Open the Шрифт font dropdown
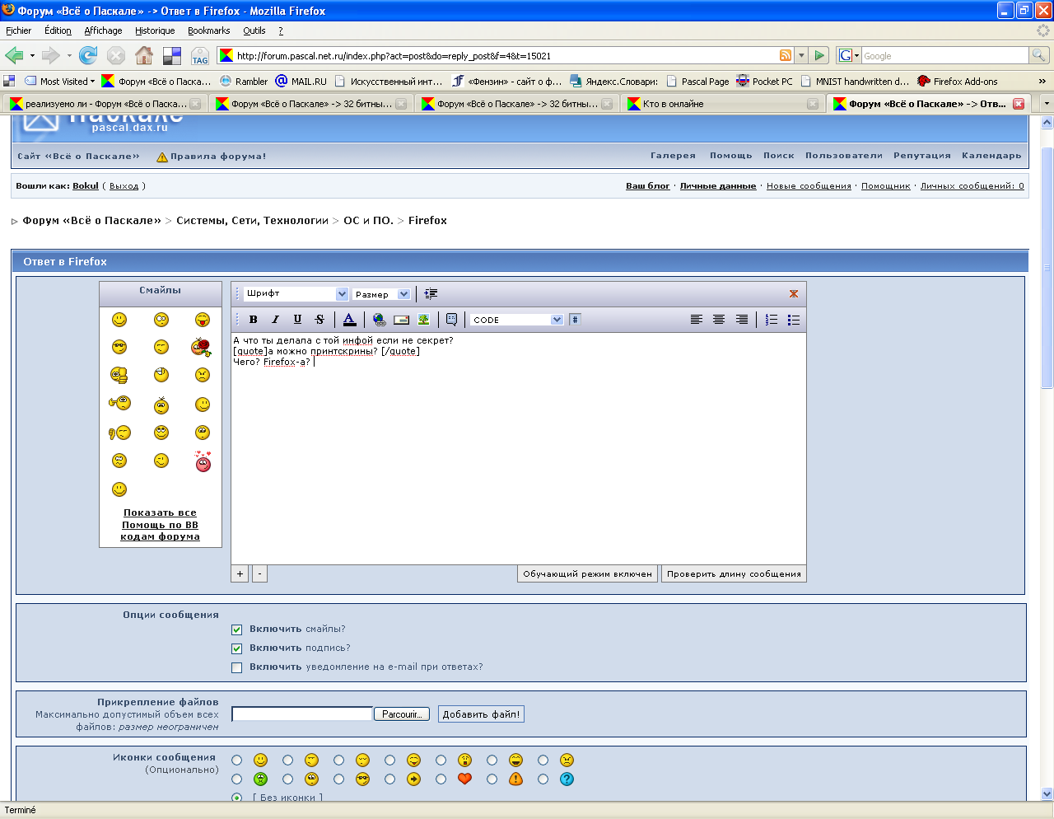This screenshot has width=1054, height=819. tap(296, 294)
